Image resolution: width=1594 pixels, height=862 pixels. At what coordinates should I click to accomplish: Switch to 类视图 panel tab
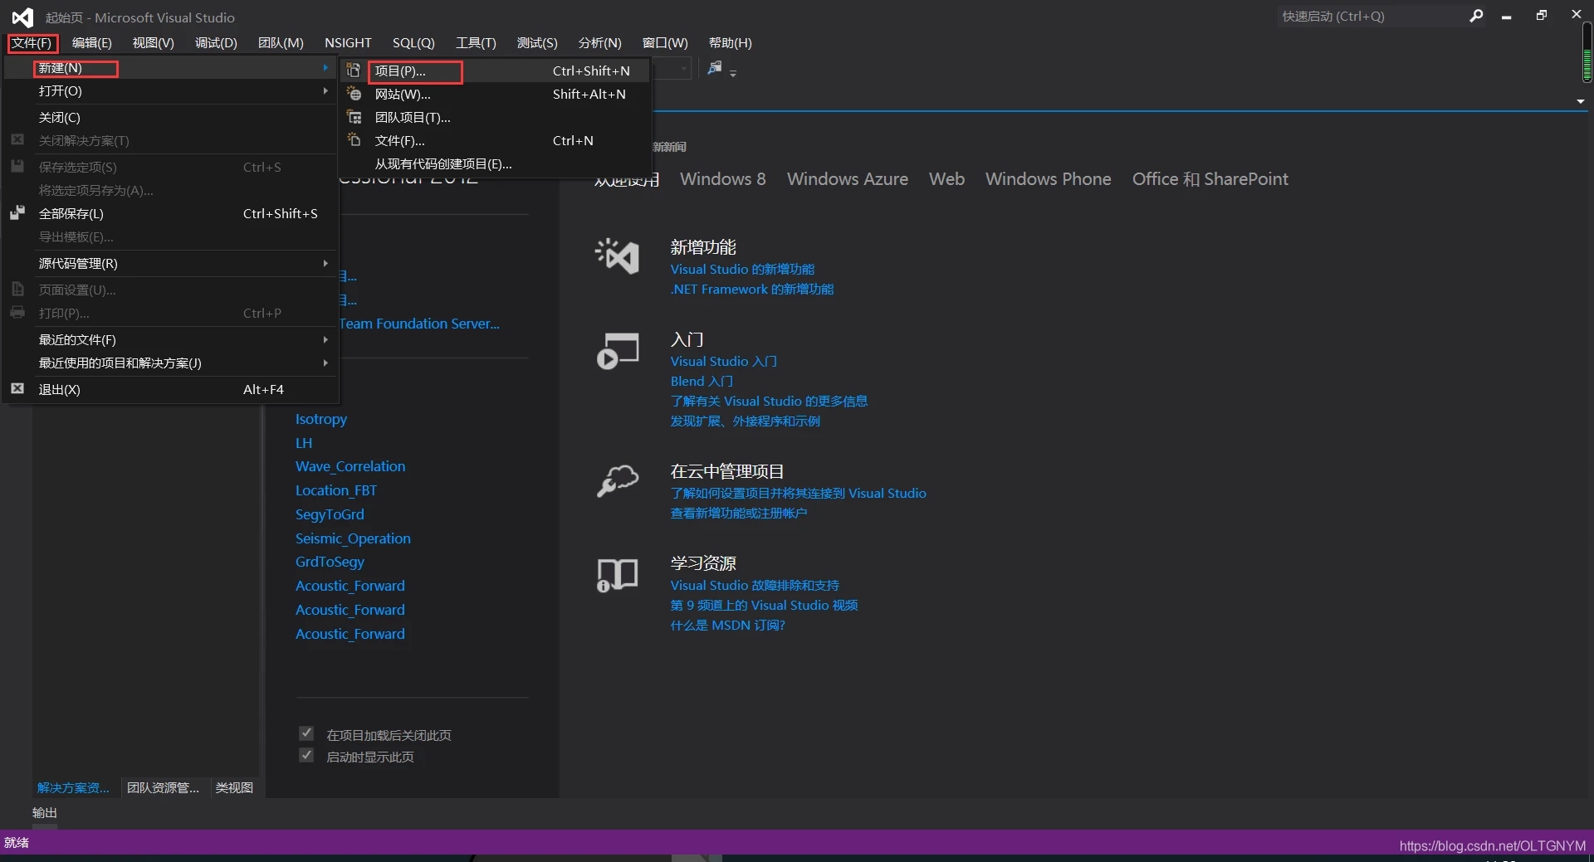tap(234, 787)
